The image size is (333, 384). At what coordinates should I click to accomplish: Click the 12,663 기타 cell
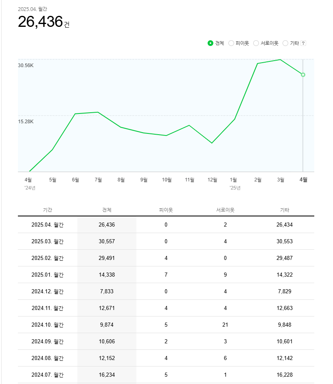pyautogui.click(x=285, y=308)
